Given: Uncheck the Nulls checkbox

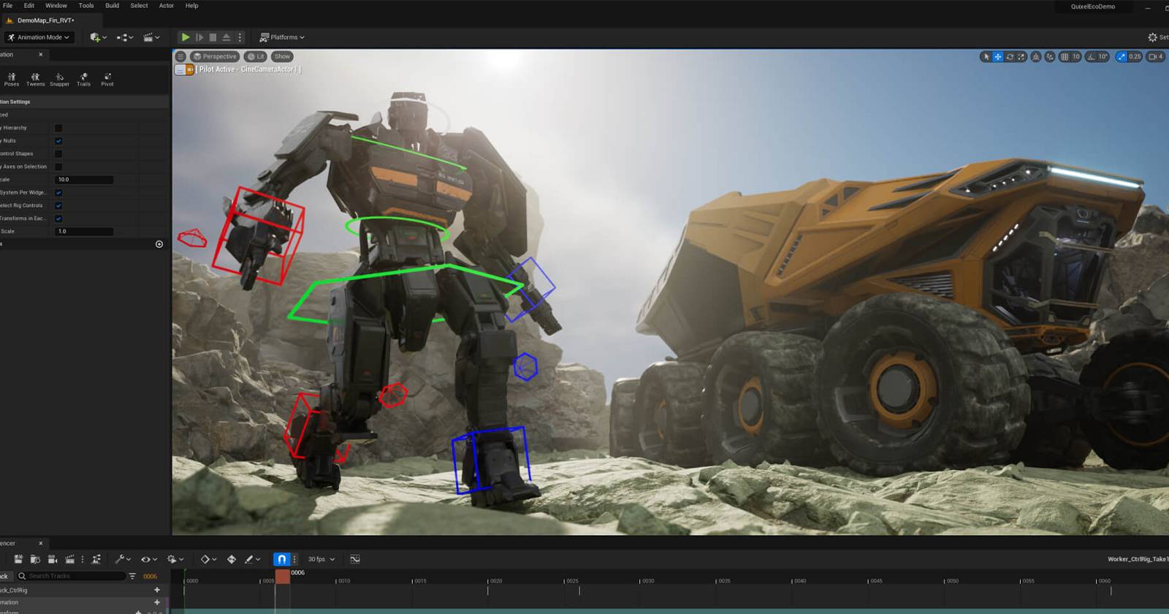Looking at the screenshot, I should (x=58, y=141).
